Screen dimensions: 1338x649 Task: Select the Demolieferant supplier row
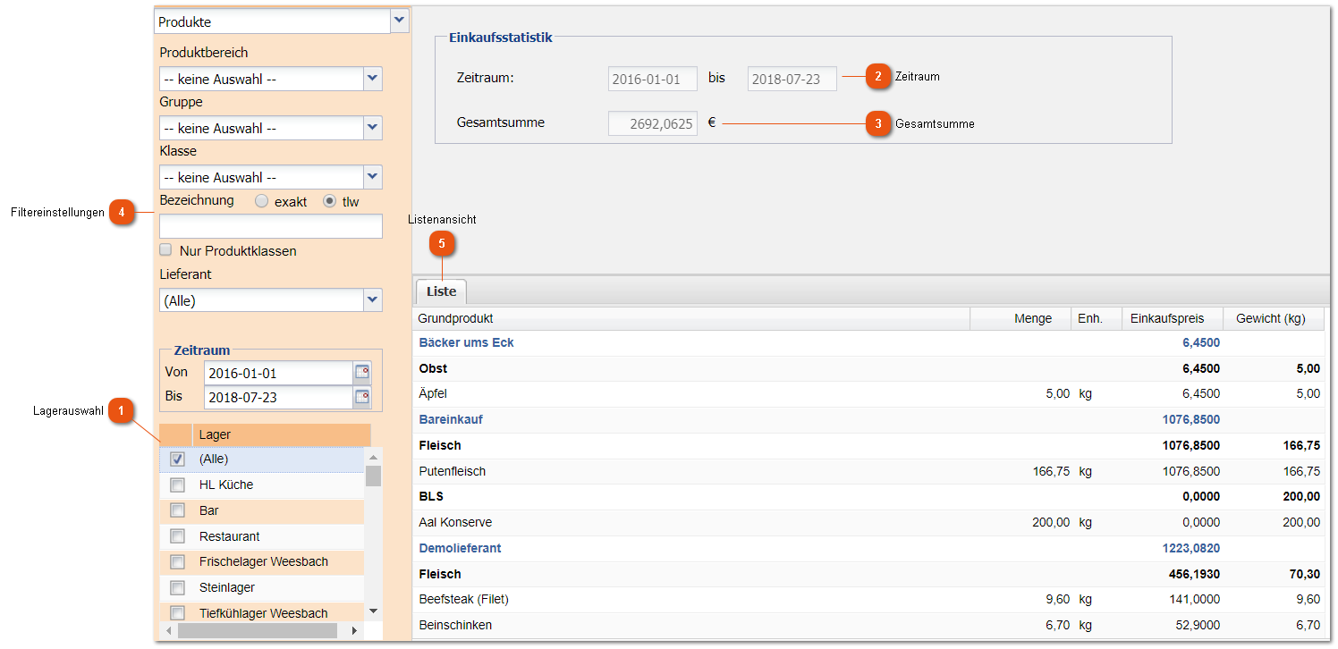point(868,548)
